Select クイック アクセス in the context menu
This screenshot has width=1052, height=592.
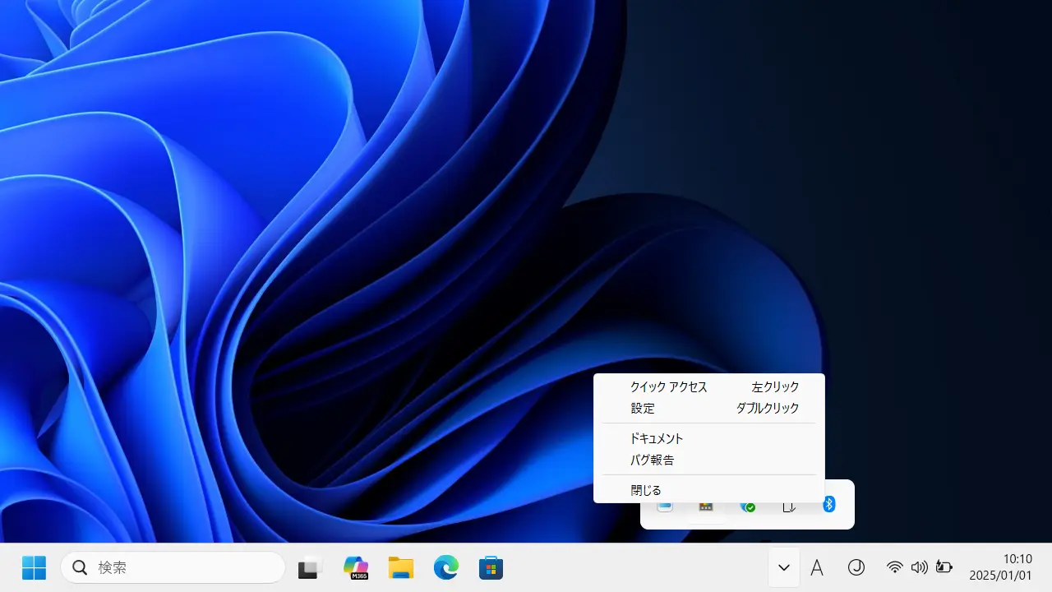click(x=668, y=386)
